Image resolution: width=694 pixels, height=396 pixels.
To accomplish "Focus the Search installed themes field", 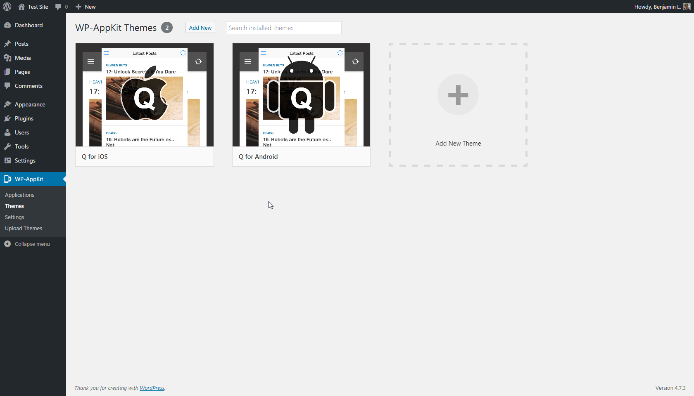I will click(x=284, y=28).
